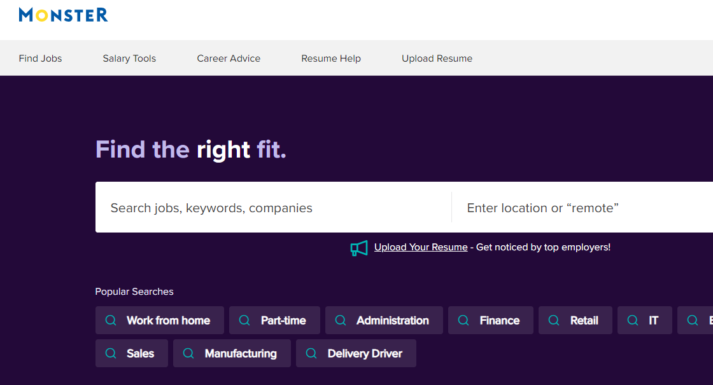
Task: Open the Find Jobs menu
Action: coord(41,58)
